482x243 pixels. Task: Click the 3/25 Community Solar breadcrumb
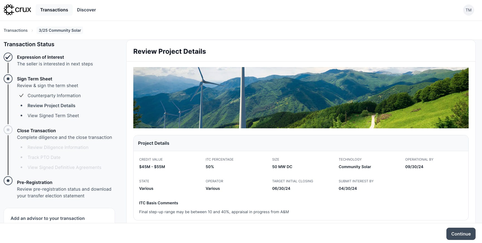[60, 30]
